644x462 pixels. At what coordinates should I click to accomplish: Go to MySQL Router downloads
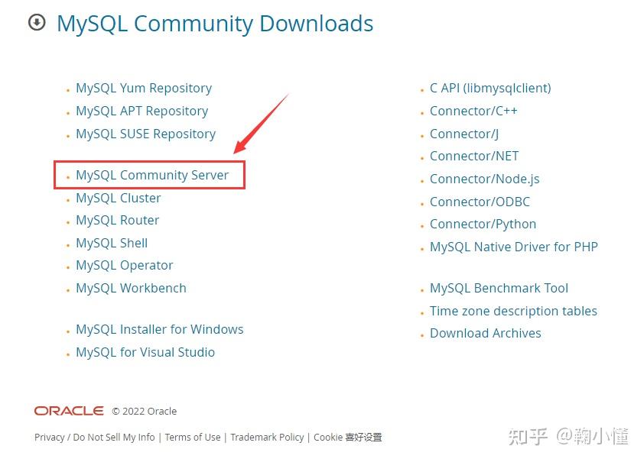(x=118, y=221)
